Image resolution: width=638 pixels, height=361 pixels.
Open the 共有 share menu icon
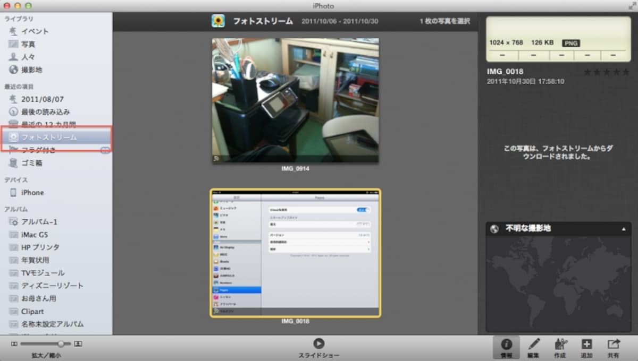point(614,348)
